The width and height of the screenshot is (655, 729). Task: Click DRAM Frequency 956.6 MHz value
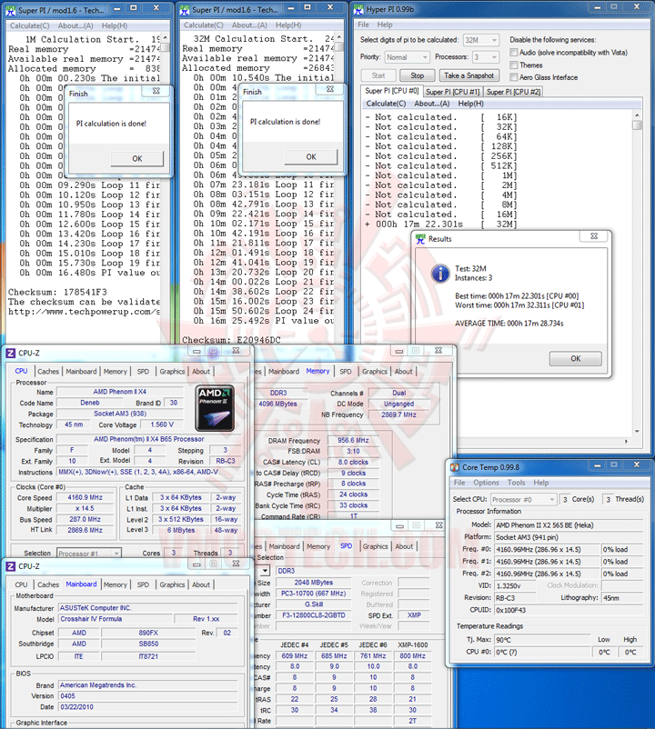coord(353,440)
